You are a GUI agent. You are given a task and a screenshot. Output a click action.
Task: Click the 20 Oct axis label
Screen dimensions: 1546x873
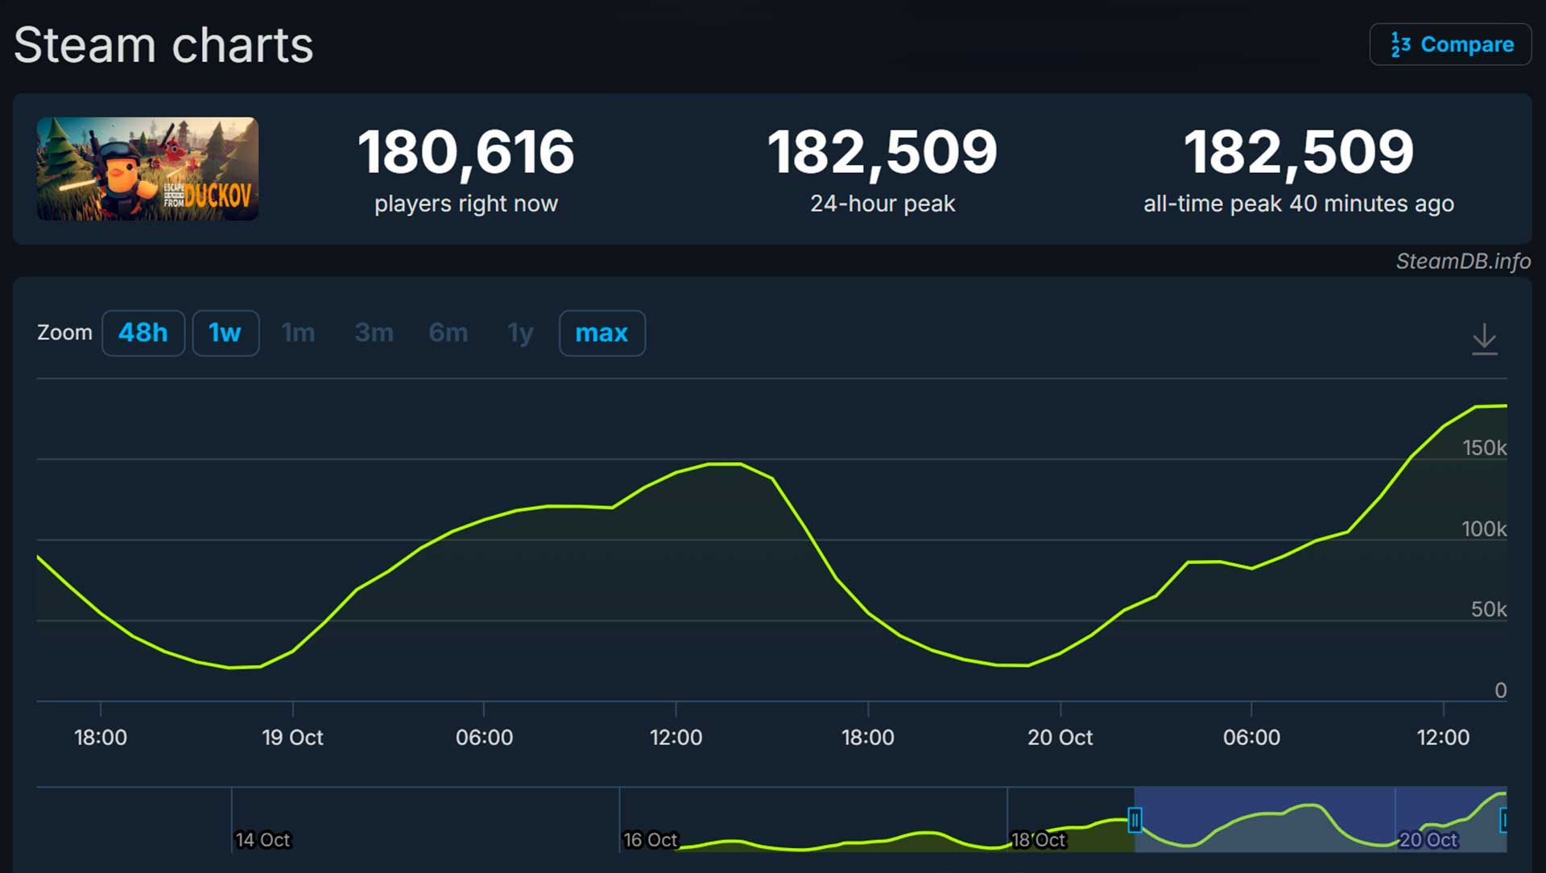coord(1060,737)
